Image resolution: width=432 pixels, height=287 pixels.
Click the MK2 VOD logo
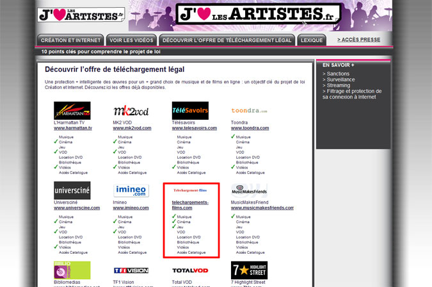coord(131,111)
